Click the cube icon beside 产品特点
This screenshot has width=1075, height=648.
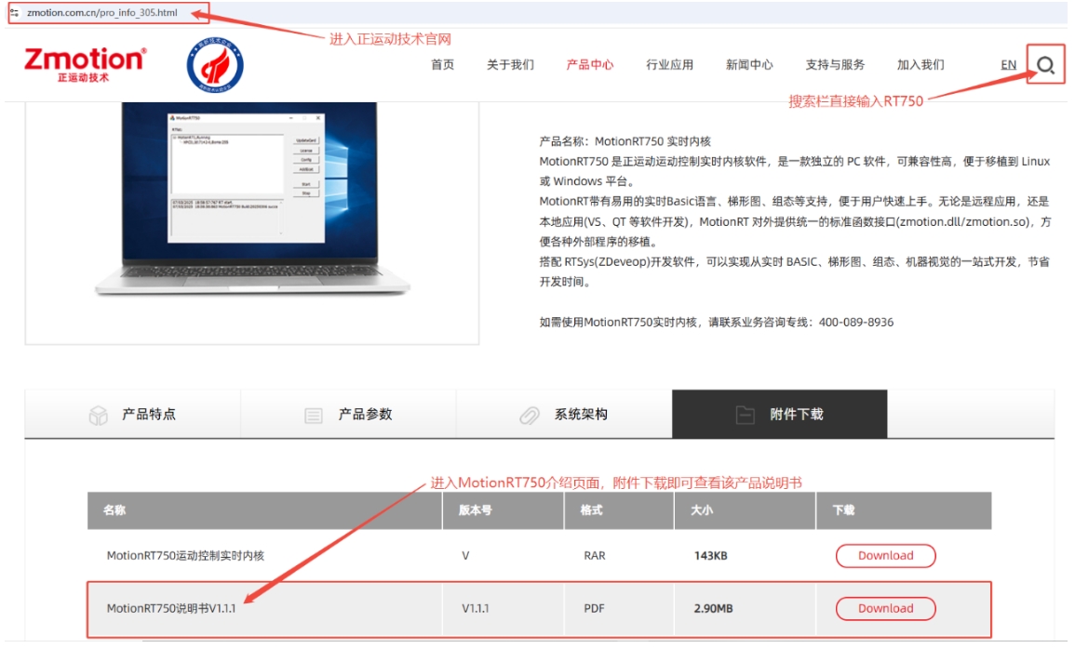coord(98,415)
